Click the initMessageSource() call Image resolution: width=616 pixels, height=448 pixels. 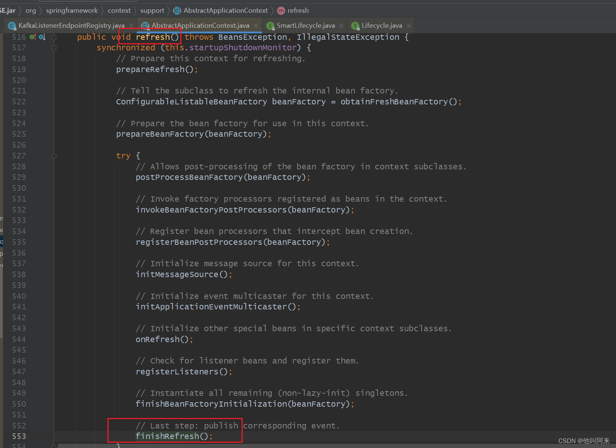(x=181, y=275)
